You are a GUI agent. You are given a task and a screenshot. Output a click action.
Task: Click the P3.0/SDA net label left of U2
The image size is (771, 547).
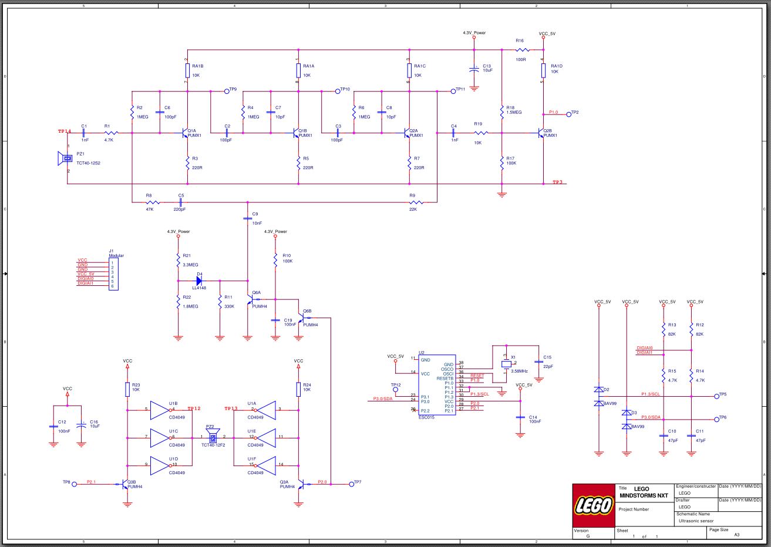tap(383, 399)
